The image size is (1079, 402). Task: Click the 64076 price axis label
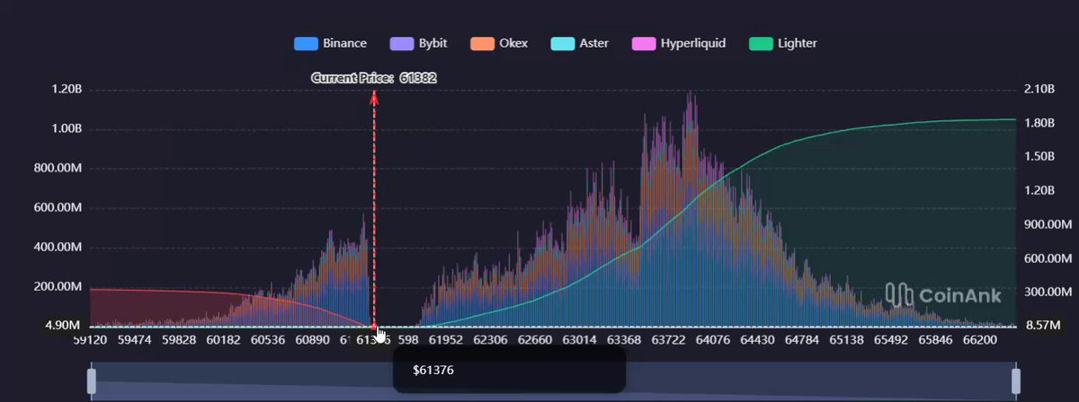[712, 341]
